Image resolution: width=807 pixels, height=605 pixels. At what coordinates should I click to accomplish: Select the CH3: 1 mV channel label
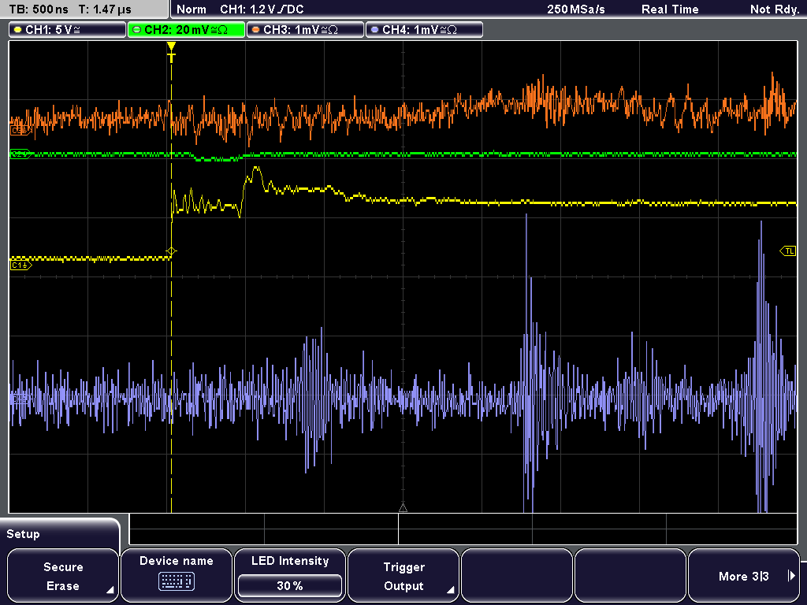click(x=305, y=30)
